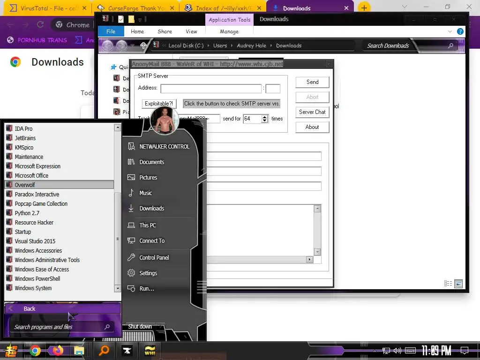Image resolution: width=480 pixels, height=360 pixels.
Task: Open the File tab in Explorer ribbon
Action: 111,31
